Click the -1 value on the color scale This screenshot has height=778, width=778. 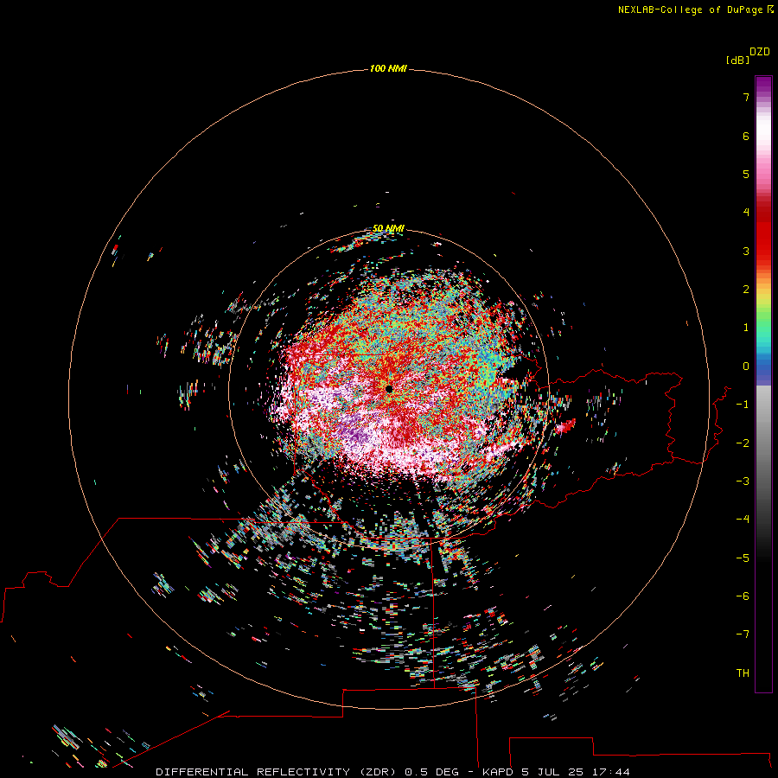(x=743, y=405)
